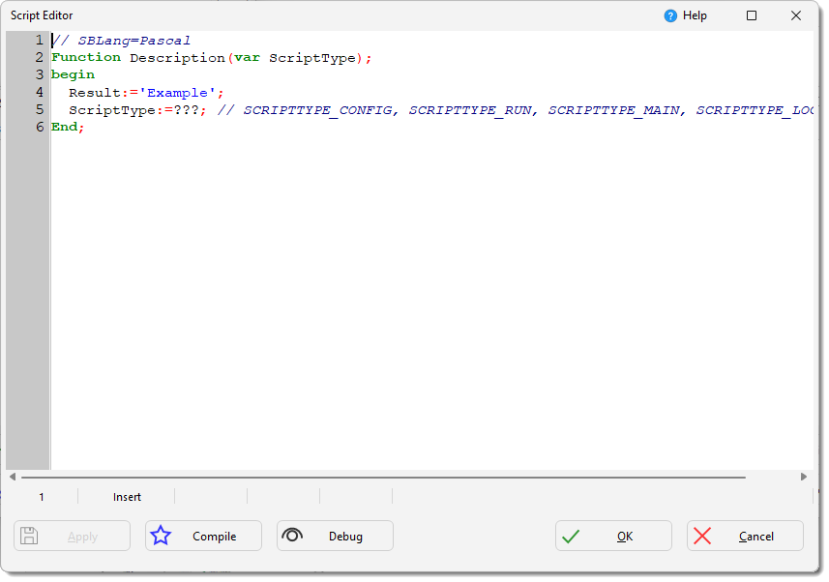Toggle Insert mode in the status bar
Viewport: 829px width, 582px height.
[127, 497]
